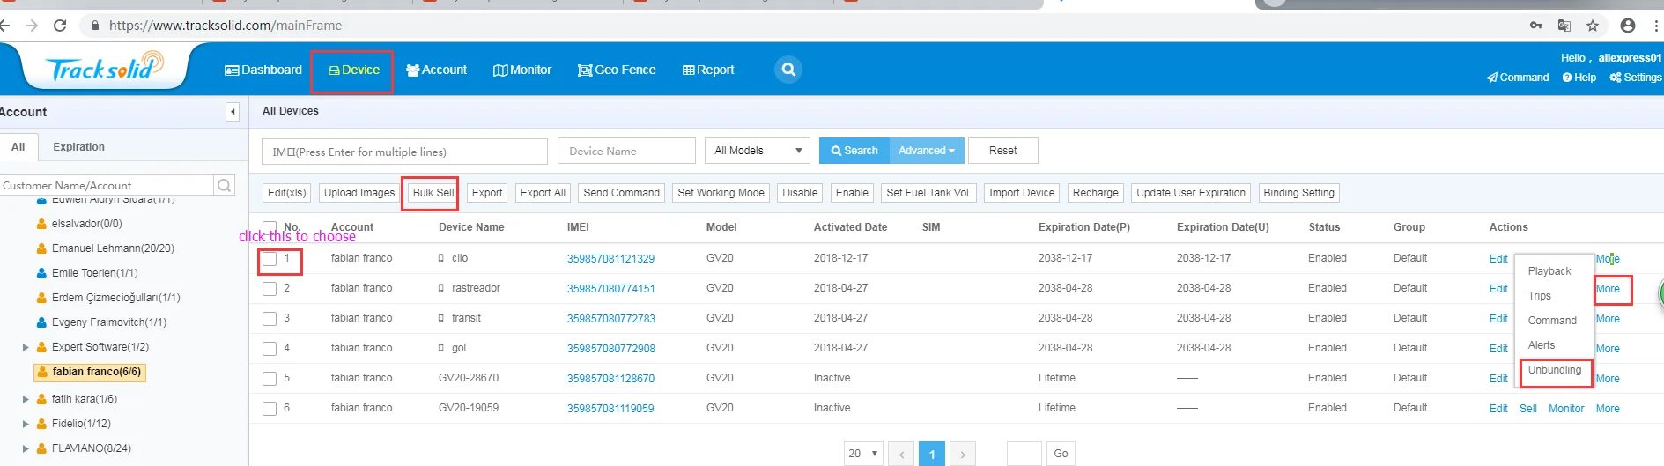The width and height of the screenshot is (1664, 466).
Task: Collapse the Account side panel arrow
Action: (233, 112)
